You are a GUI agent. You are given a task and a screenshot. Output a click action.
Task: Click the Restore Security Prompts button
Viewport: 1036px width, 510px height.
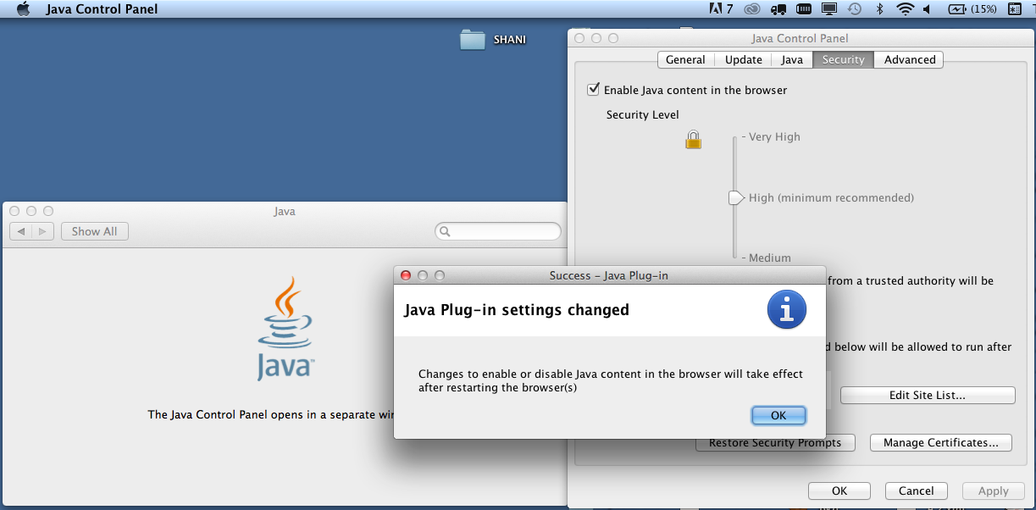click(773, 442)
